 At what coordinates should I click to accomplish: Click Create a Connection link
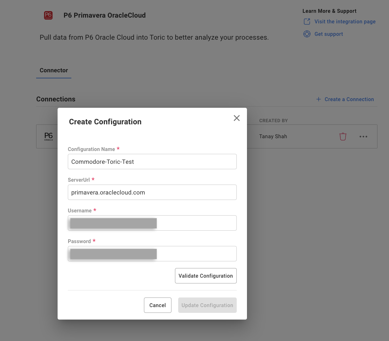coord(349,99)
